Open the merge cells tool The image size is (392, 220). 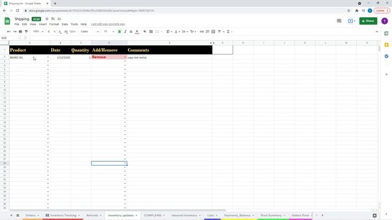[159, 32]
